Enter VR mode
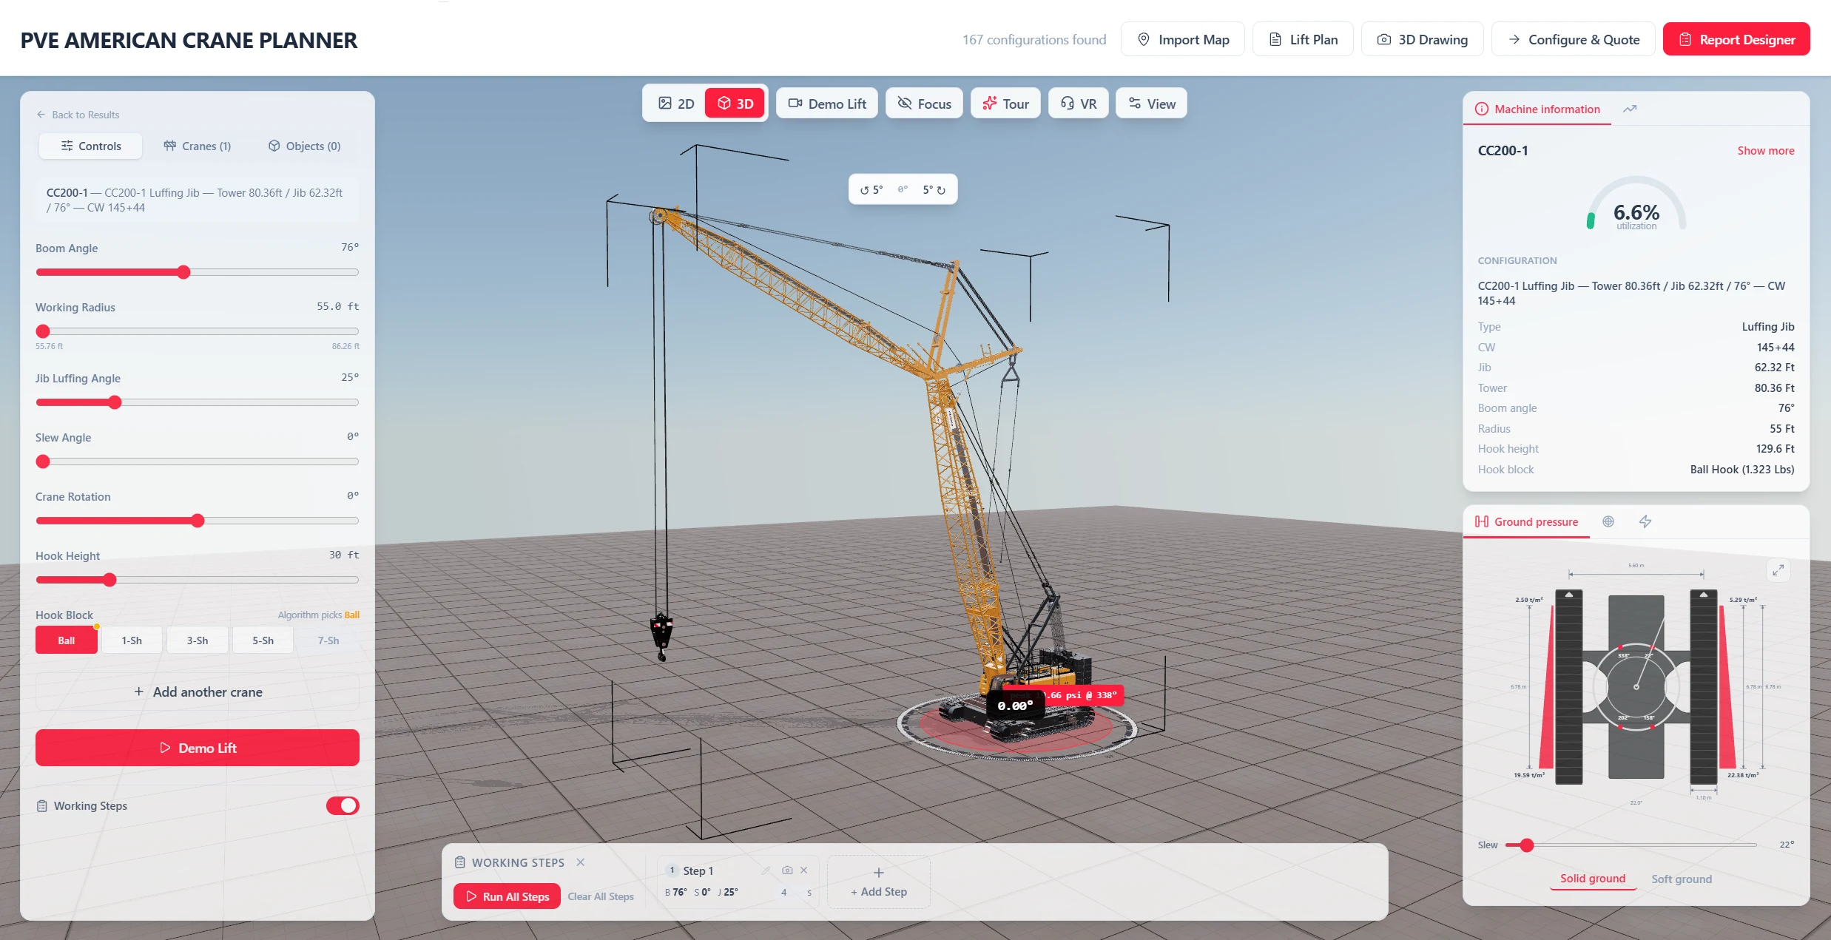Image resolution: width=1831 pixels, height=940 pixels. click(x=1079, y=104)
